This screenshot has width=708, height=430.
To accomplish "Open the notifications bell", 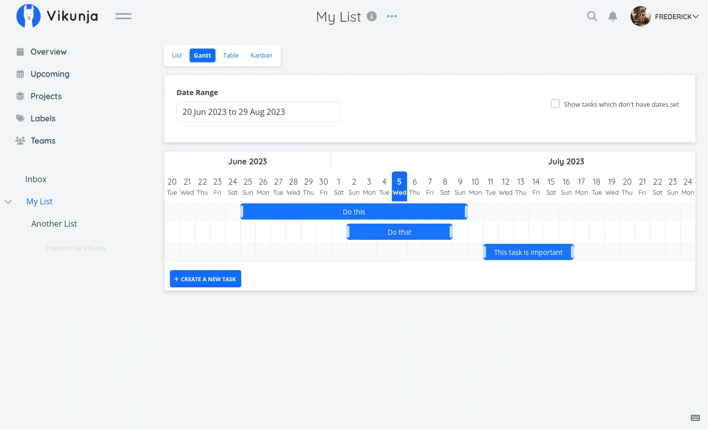I will [612, 16].
